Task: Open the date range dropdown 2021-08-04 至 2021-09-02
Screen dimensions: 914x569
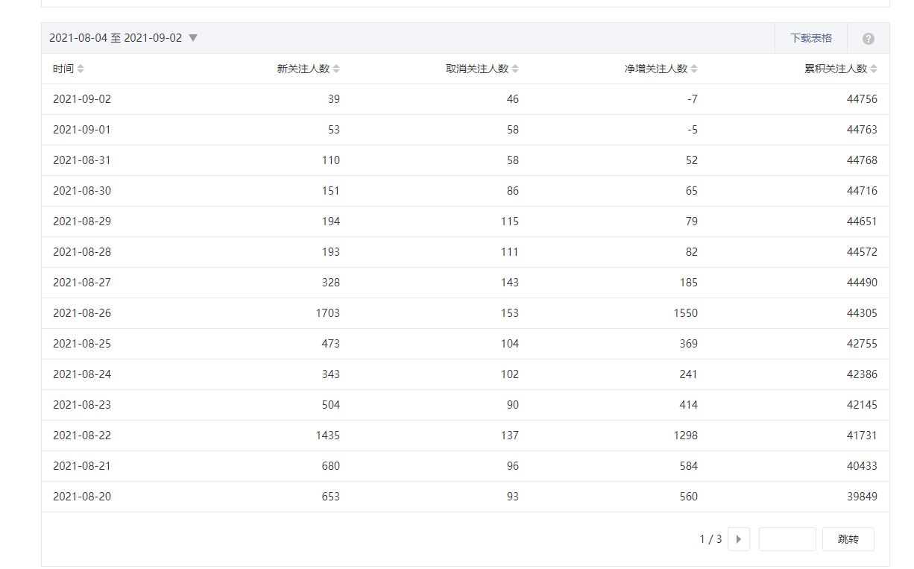Action: point(124,38)
